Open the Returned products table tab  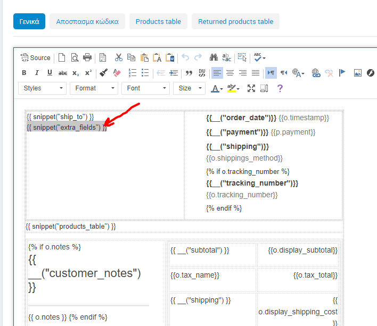pyautogui.click(x=235, y=21)
